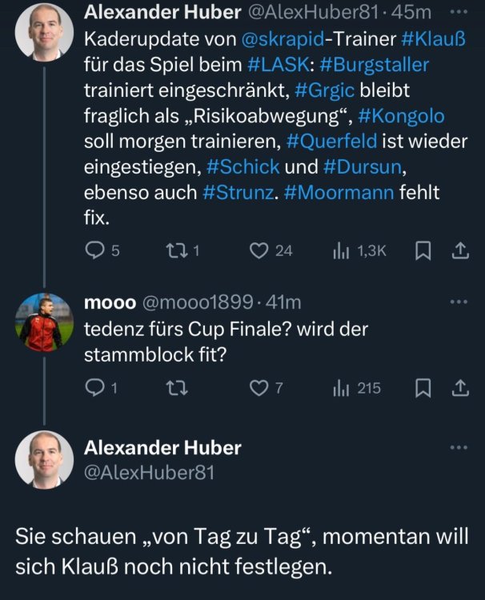Viewport: 485px width, 600px height.
Task: Open more options on mooo's tweet
Action: point(459,302)
